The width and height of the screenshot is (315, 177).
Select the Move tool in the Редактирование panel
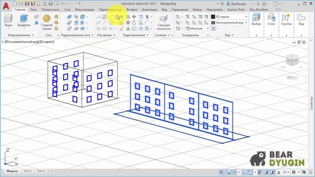[x=134, y=17]
